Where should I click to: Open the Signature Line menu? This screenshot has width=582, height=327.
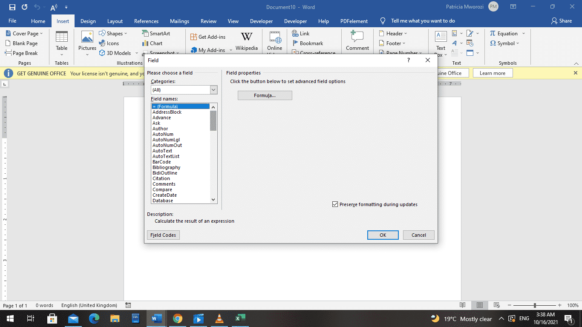point(472,33)
